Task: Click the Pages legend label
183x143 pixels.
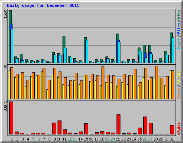Action: (179, 44)
